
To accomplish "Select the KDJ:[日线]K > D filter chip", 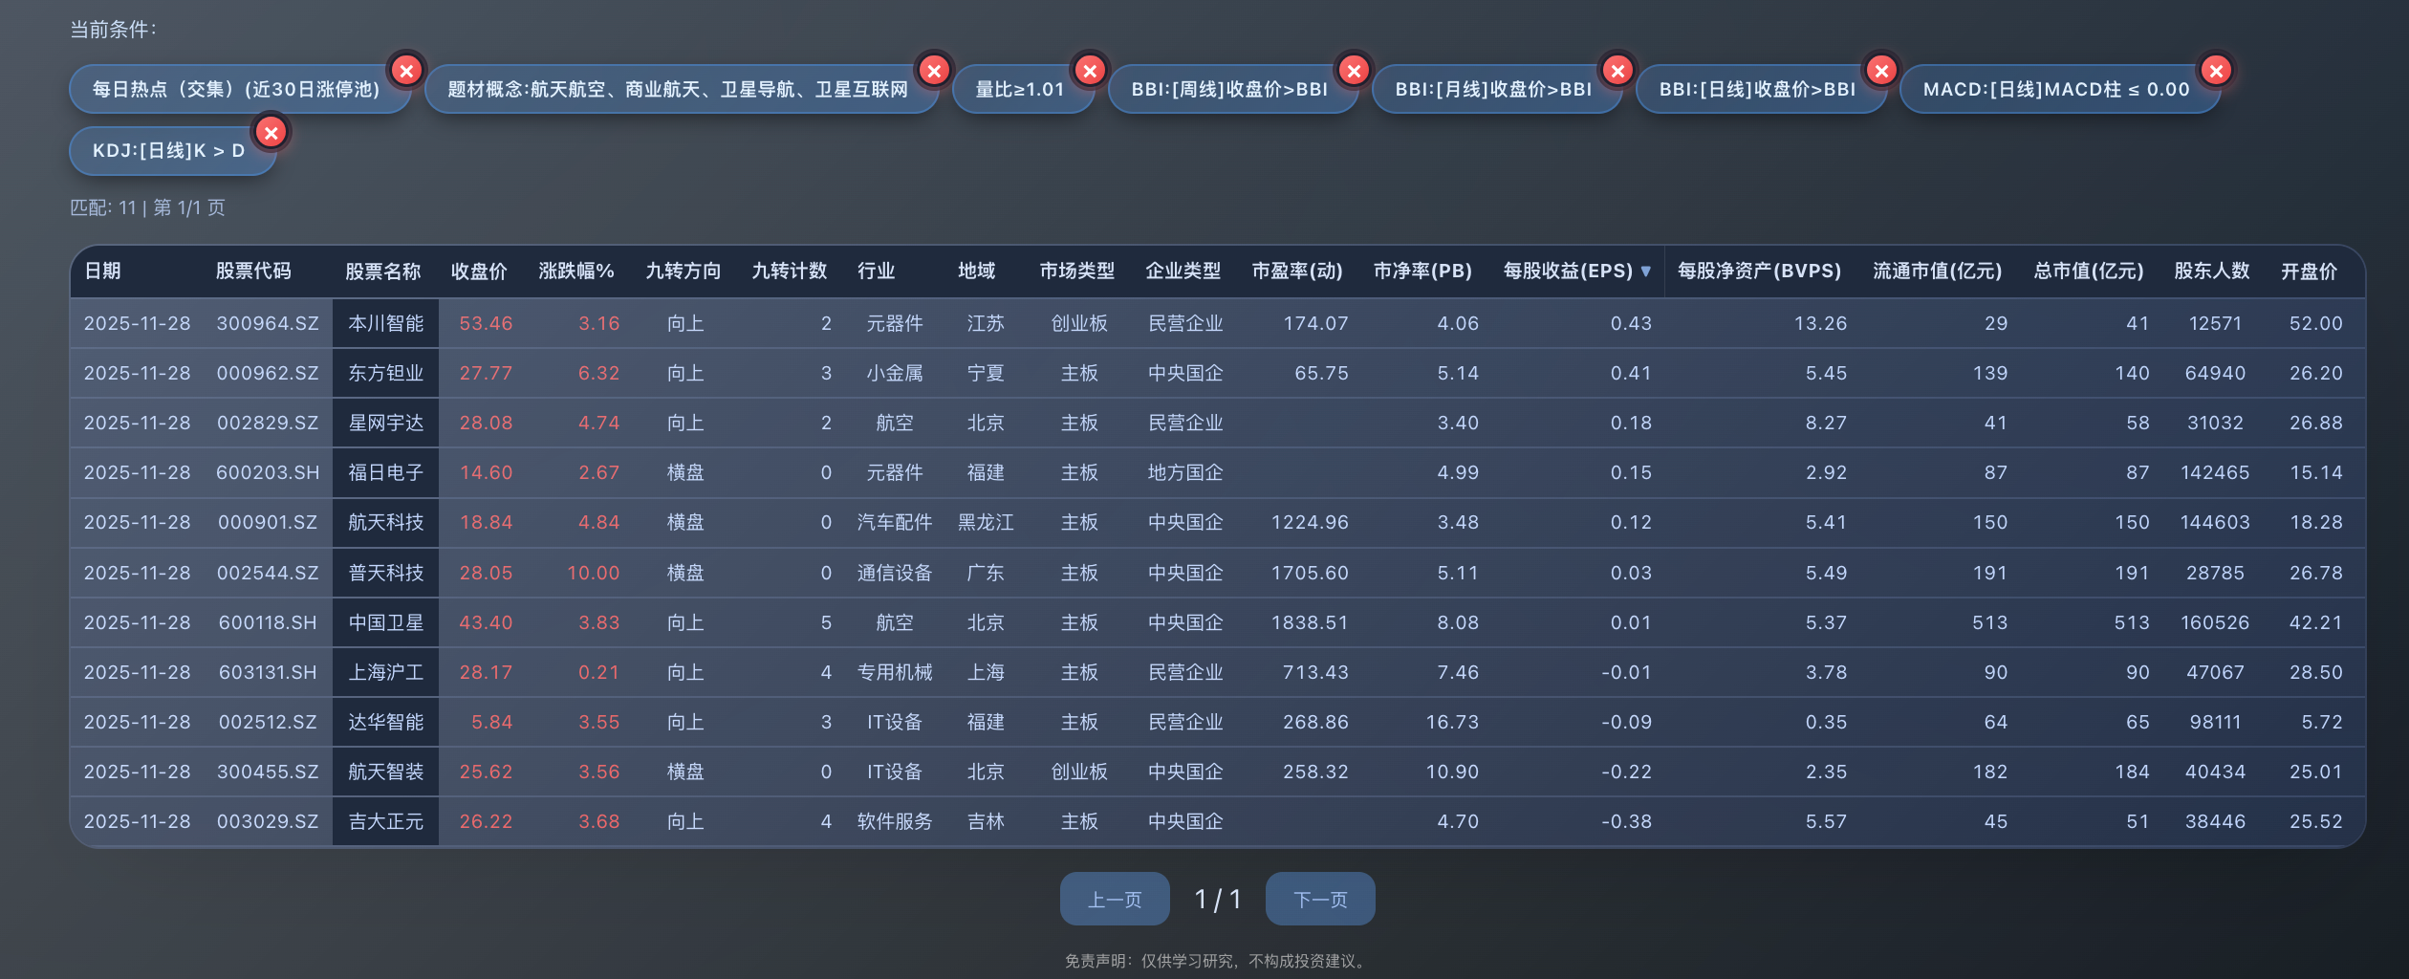I will [x=168, y=151].
